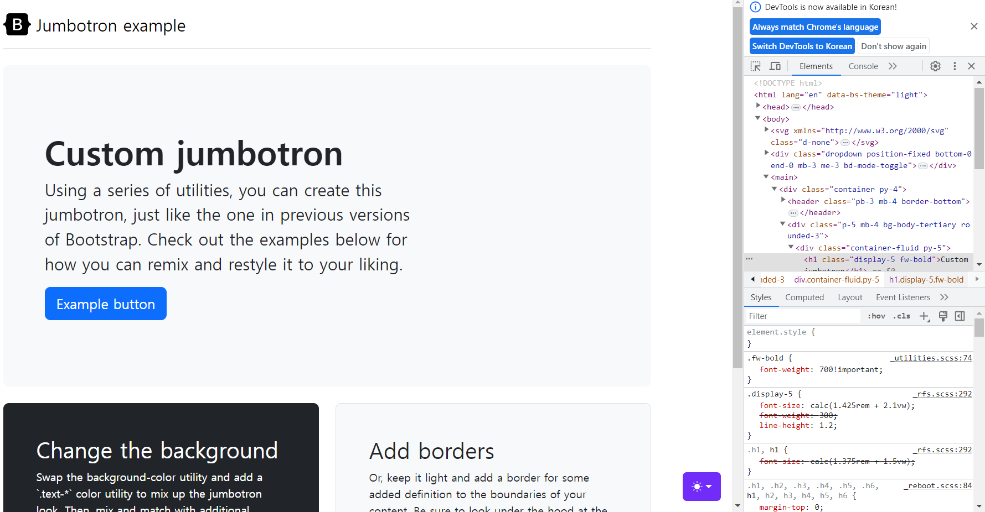Open the _rfs.scss:292 link for .display-5
Image resolution: width=985 pixels, height=512 pixels.
[942, 394]
